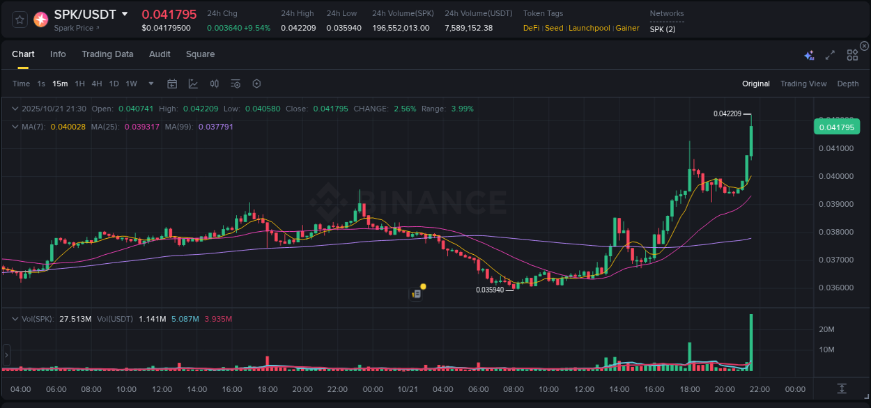Expand the chart to fullscreen
The width and height of the screenshot is (871, 408).
[x=829, y=54]
